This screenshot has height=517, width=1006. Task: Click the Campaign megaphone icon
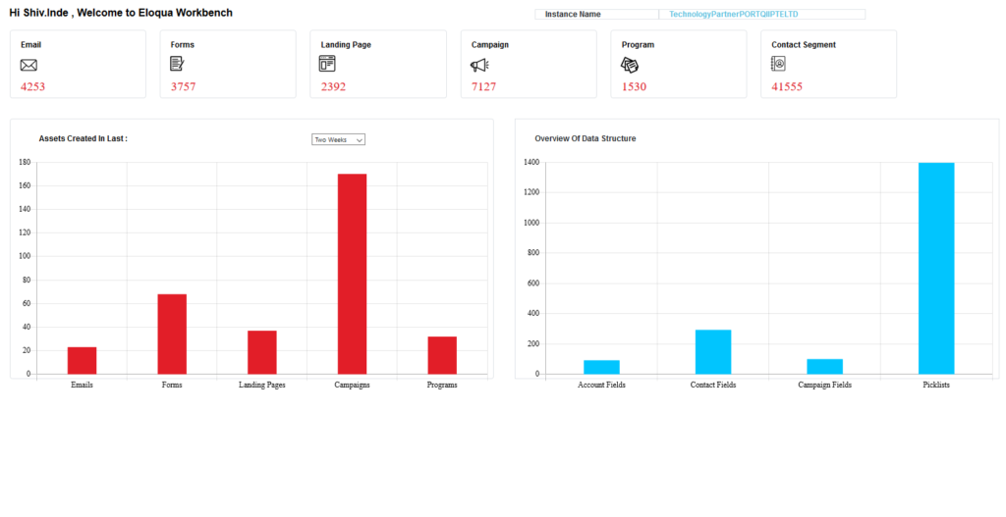pyautogui.click(x=479, y=65)
